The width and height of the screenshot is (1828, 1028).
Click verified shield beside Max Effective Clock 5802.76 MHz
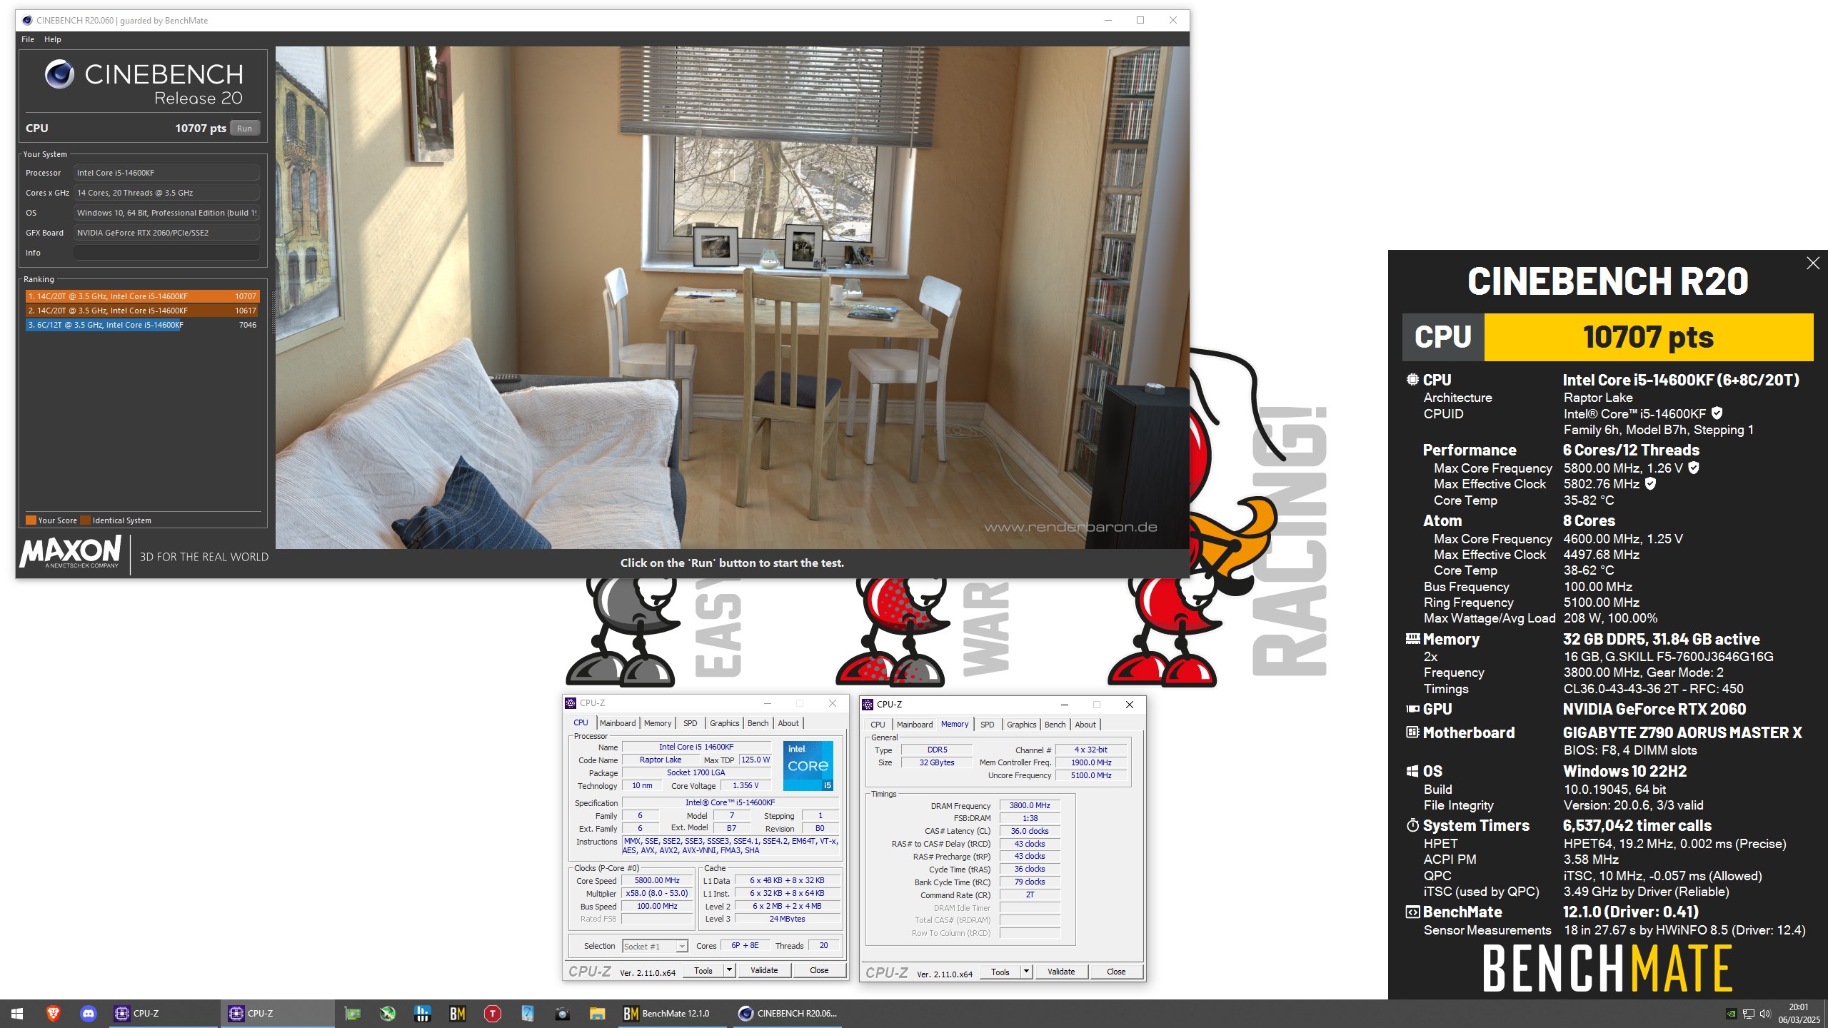tap(1650, 483)
